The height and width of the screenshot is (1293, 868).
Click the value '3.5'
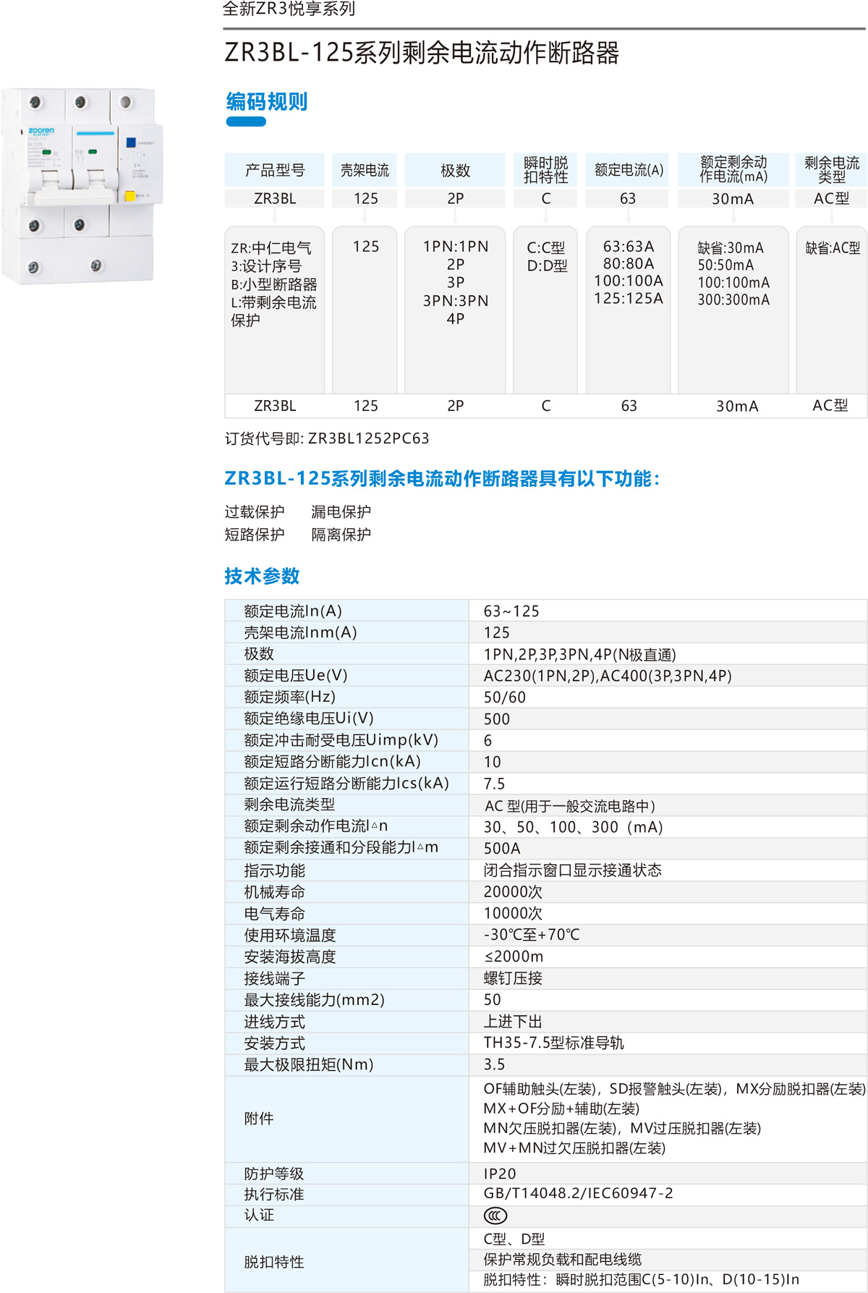coord(495,1064)
